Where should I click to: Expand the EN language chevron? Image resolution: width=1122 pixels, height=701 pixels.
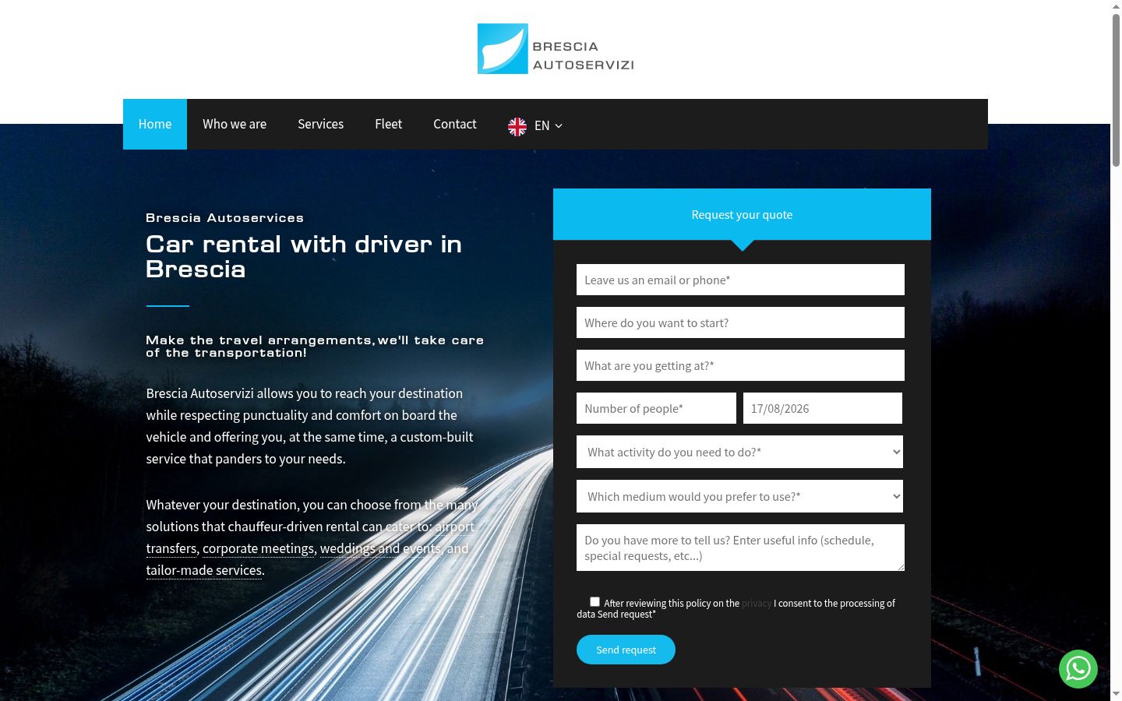click(559, 126)
